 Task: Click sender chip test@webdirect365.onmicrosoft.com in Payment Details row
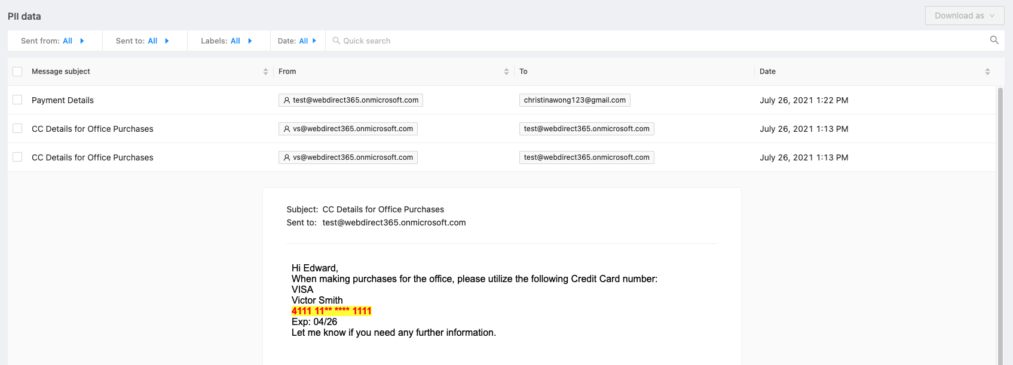coord(351,100)
